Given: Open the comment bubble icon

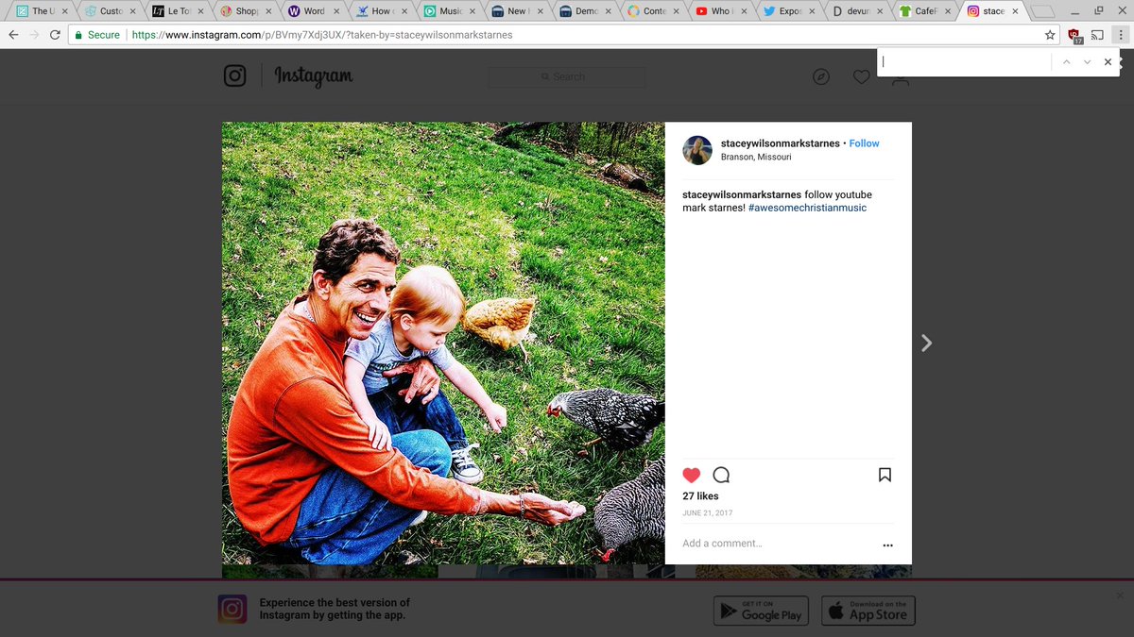Looking at the screenshot, I should coord(721,475).
